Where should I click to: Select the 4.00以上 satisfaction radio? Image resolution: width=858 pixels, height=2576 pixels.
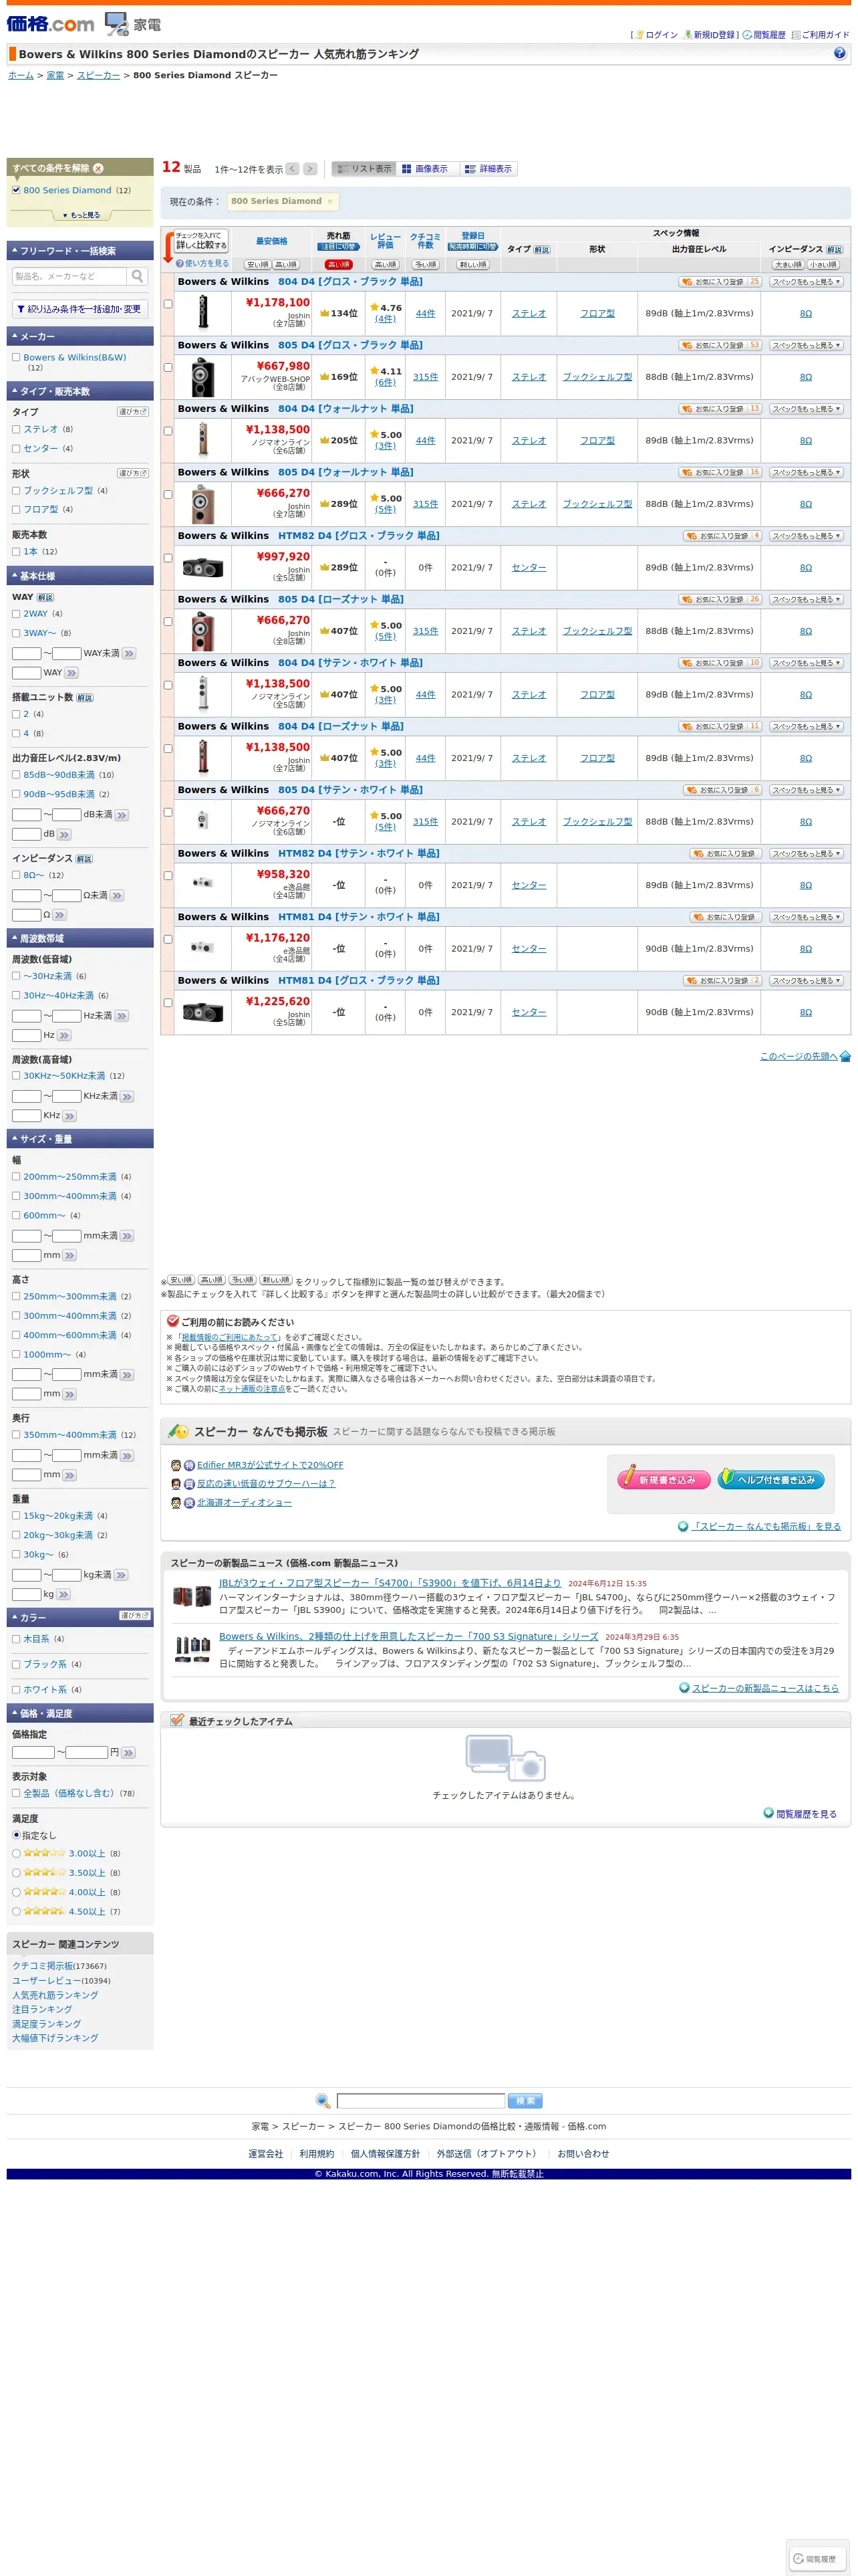(16, 1892)
